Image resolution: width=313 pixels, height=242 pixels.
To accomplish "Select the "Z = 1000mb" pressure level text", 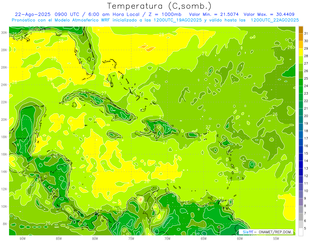I will click(x=165, y=14).
